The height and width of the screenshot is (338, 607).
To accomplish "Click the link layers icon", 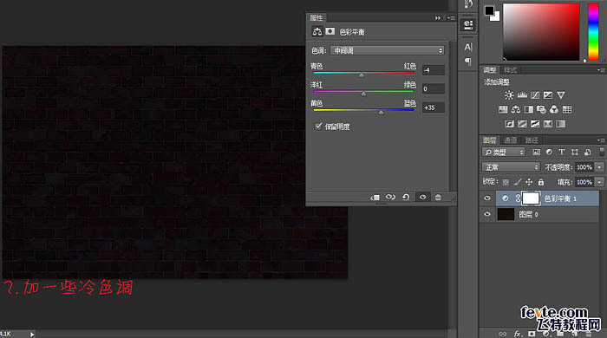I will 502,334.
